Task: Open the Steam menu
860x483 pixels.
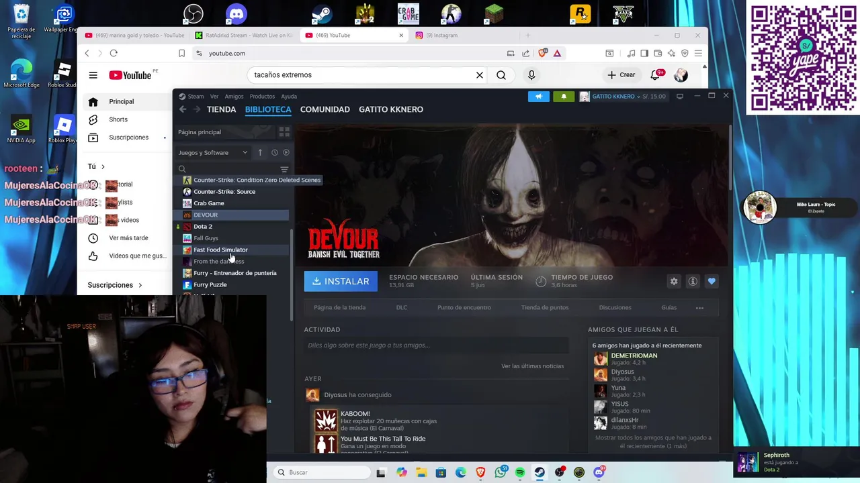Action: click(x=196, y=97)
